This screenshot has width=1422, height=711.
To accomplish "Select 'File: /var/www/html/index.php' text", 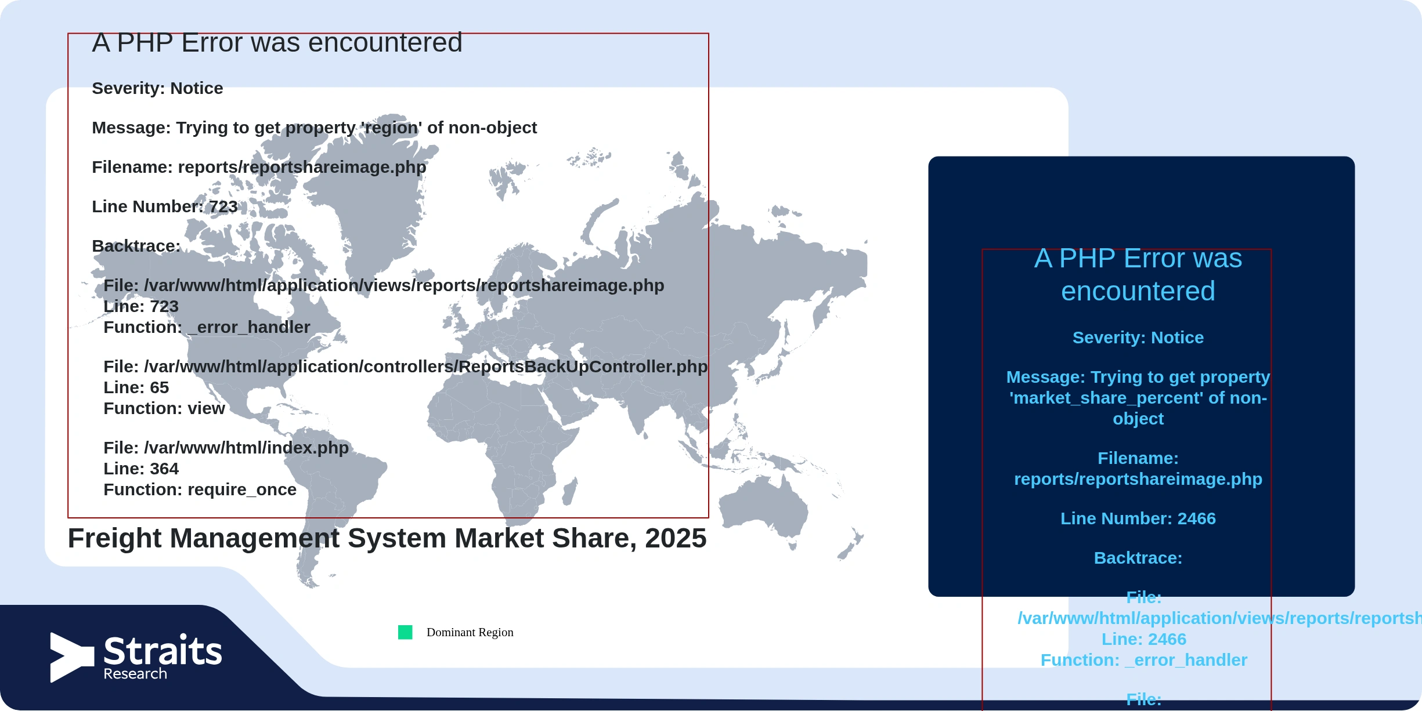I will 226,448.
